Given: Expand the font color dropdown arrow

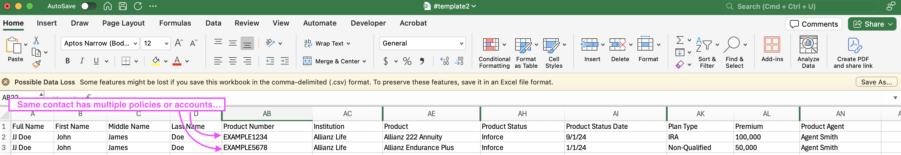Looking at the screenshot, I should point(187,61).
